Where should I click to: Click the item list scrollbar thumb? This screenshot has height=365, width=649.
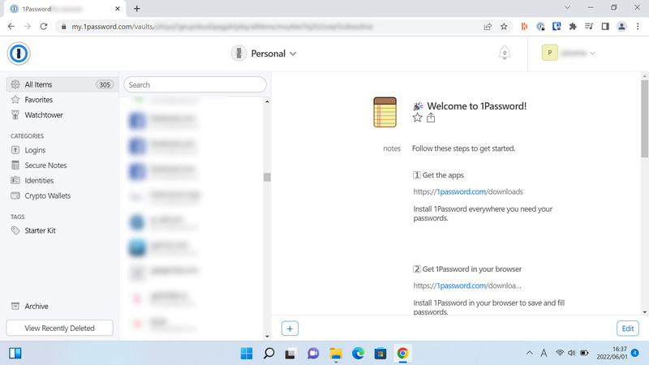[267, 177]
